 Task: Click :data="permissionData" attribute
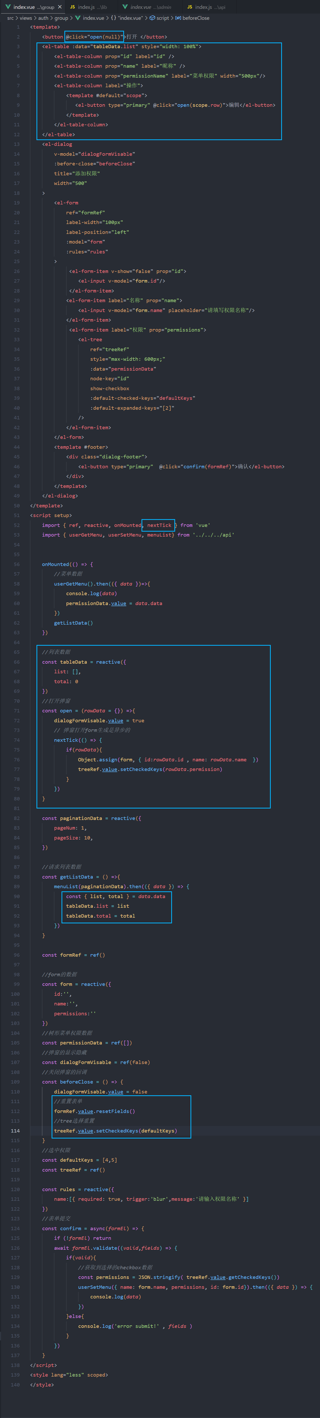[123, 369]
